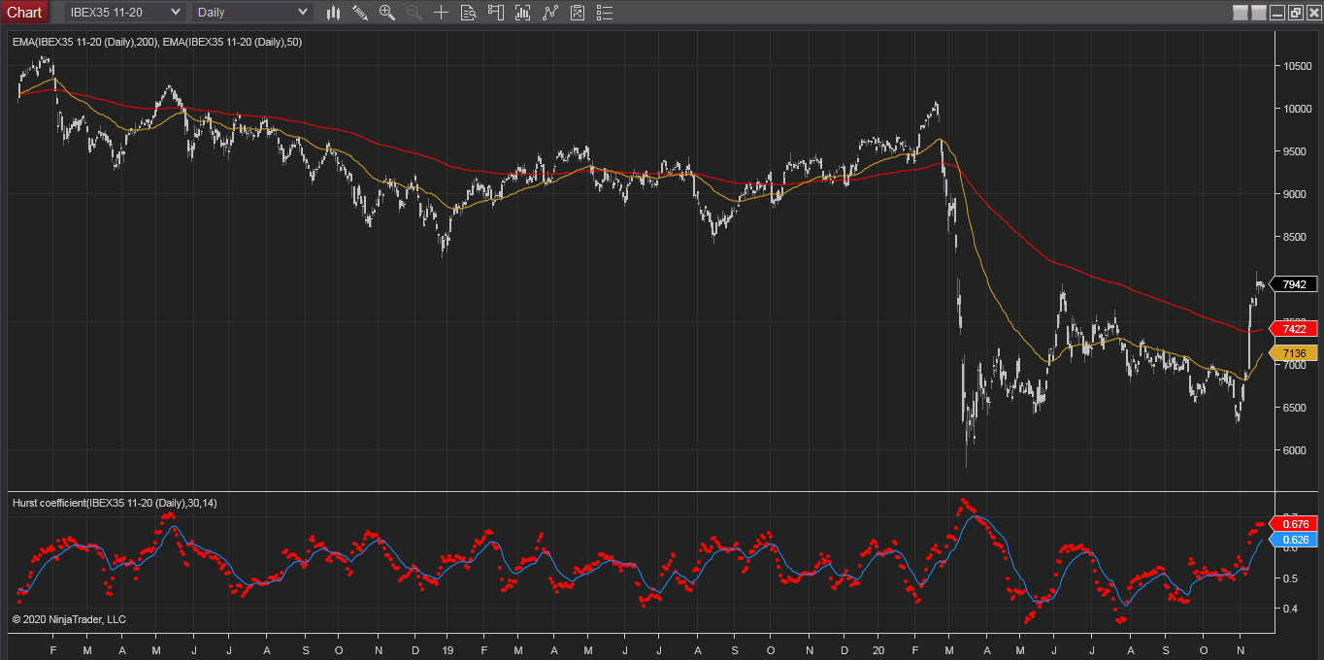Click the 6000 price axis label
The height and width of the screenshot is (660, 1324).
[1296, 450]
